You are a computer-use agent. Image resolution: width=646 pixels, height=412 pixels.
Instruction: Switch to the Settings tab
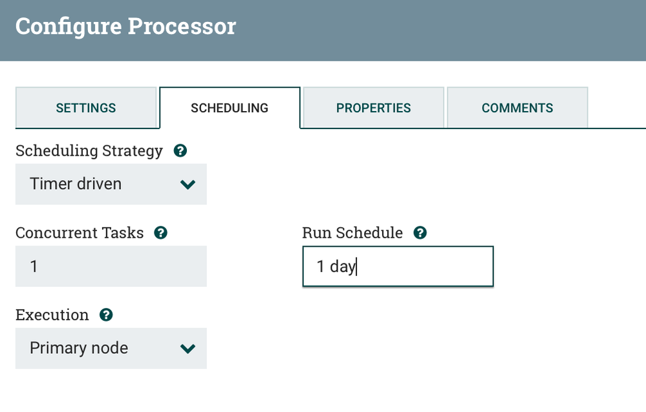tap(86, 108)
